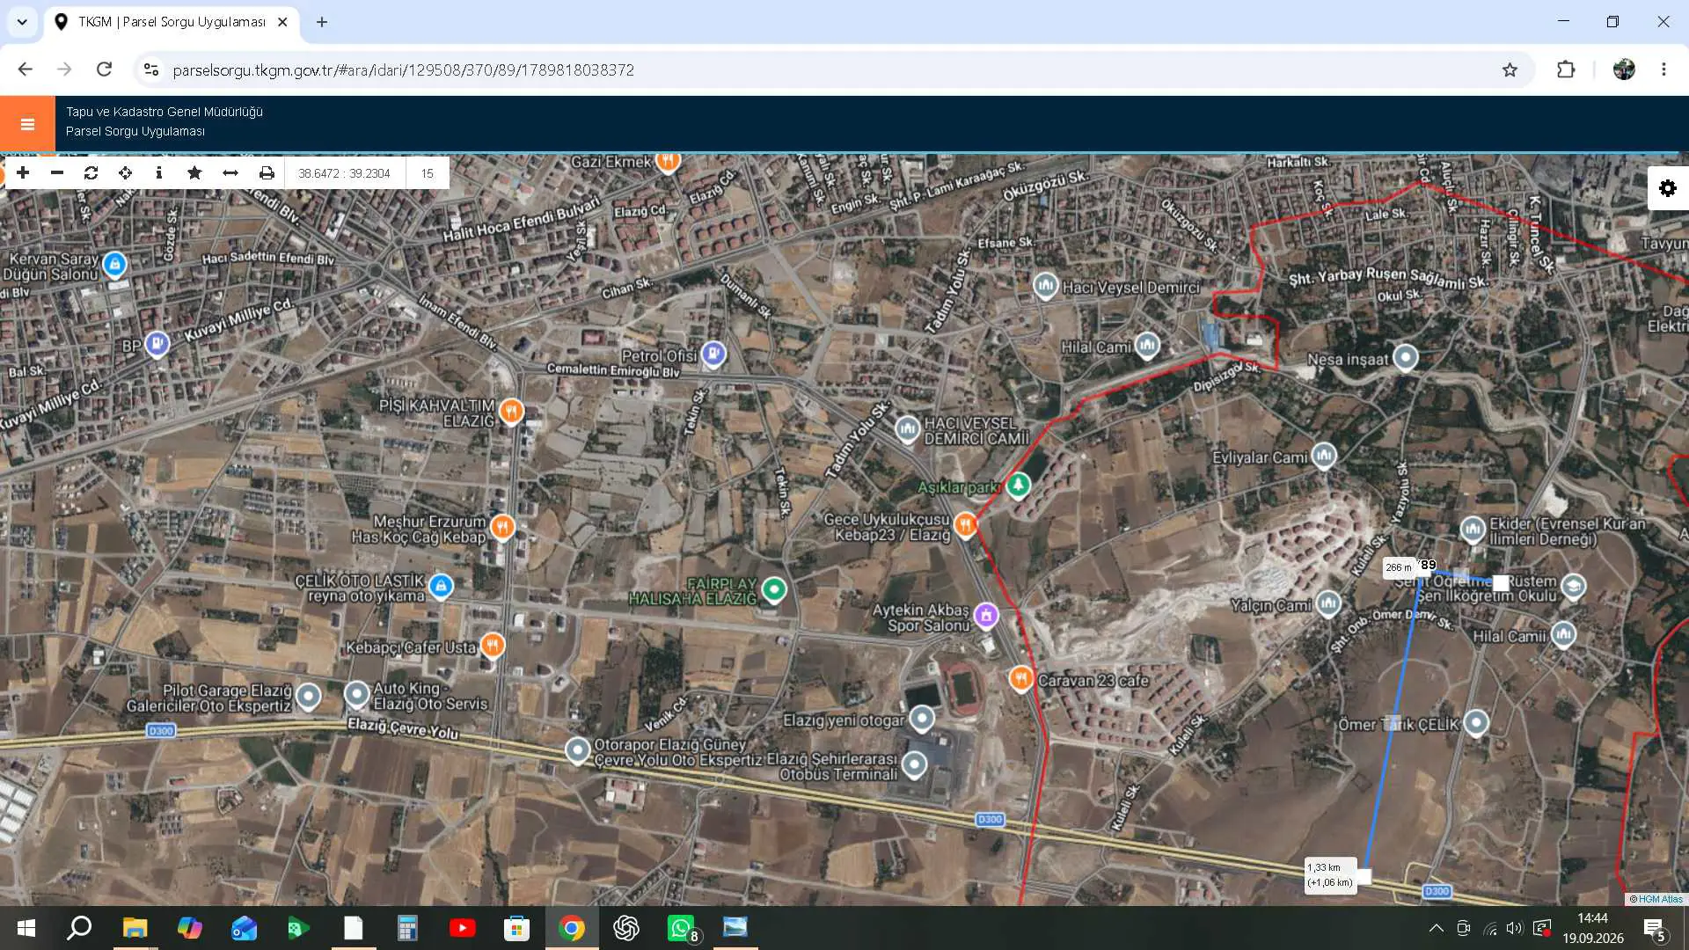The width and height of the screenshot is (1689, 950).
Task: Show hidden system tray icons
Action: (x=1436, y=928)
